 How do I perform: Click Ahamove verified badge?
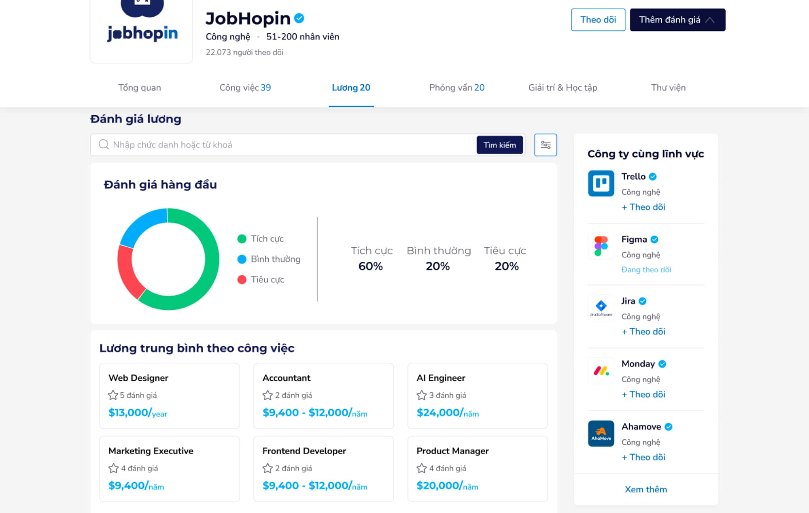[669, 427]
